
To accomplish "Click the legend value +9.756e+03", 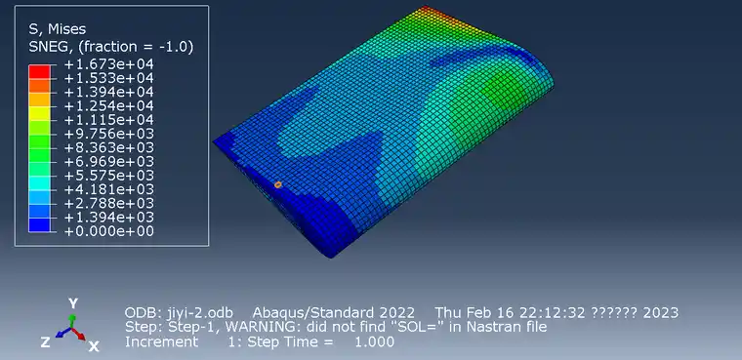I will (108, 134).
